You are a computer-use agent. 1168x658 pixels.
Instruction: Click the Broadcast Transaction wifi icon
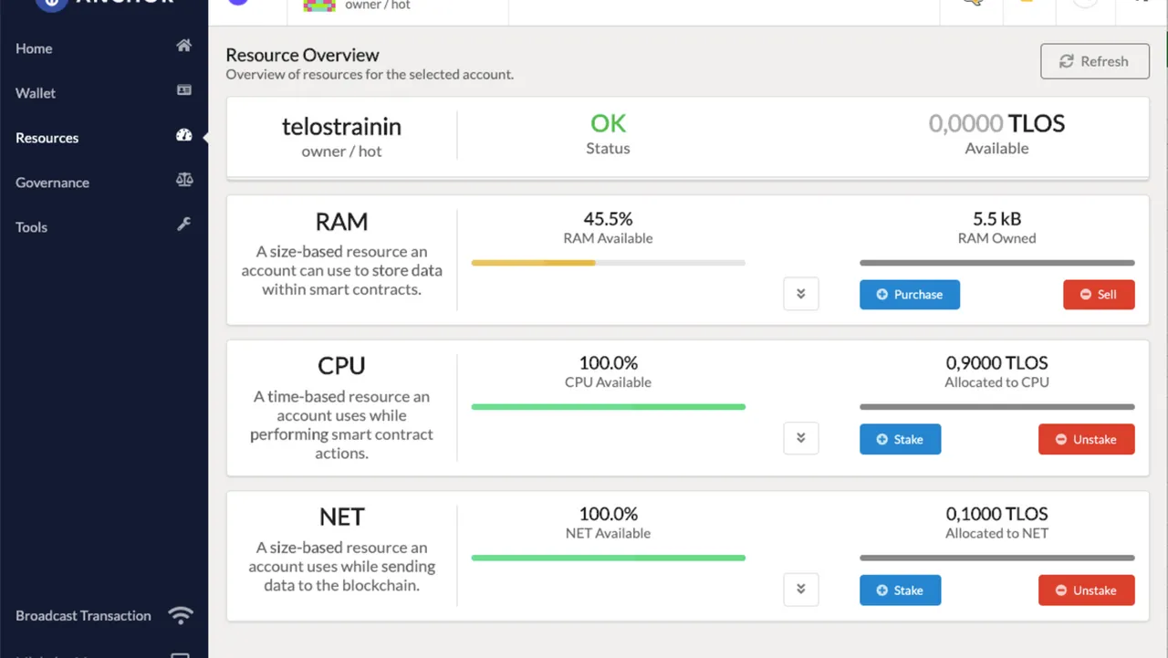coord(181,615)
